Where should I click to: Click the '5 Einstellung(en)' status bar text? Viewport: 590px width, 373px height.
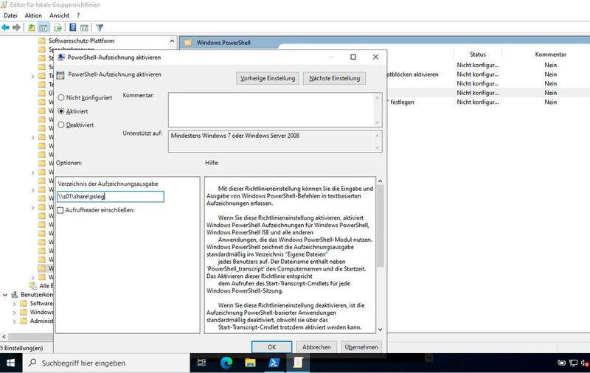click(x=22, y=348)
